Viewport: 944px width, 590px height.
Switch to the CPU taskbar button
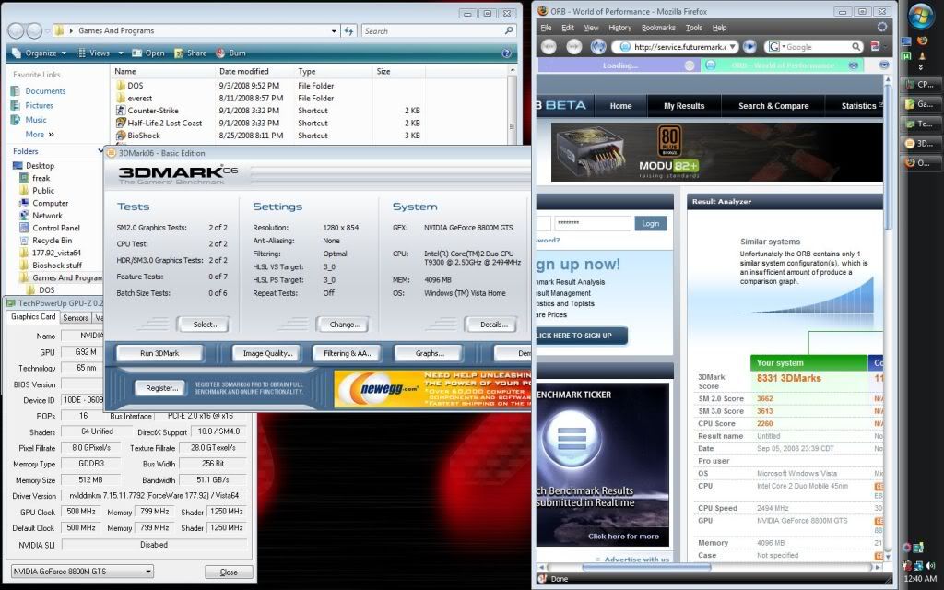click(919, 84)
